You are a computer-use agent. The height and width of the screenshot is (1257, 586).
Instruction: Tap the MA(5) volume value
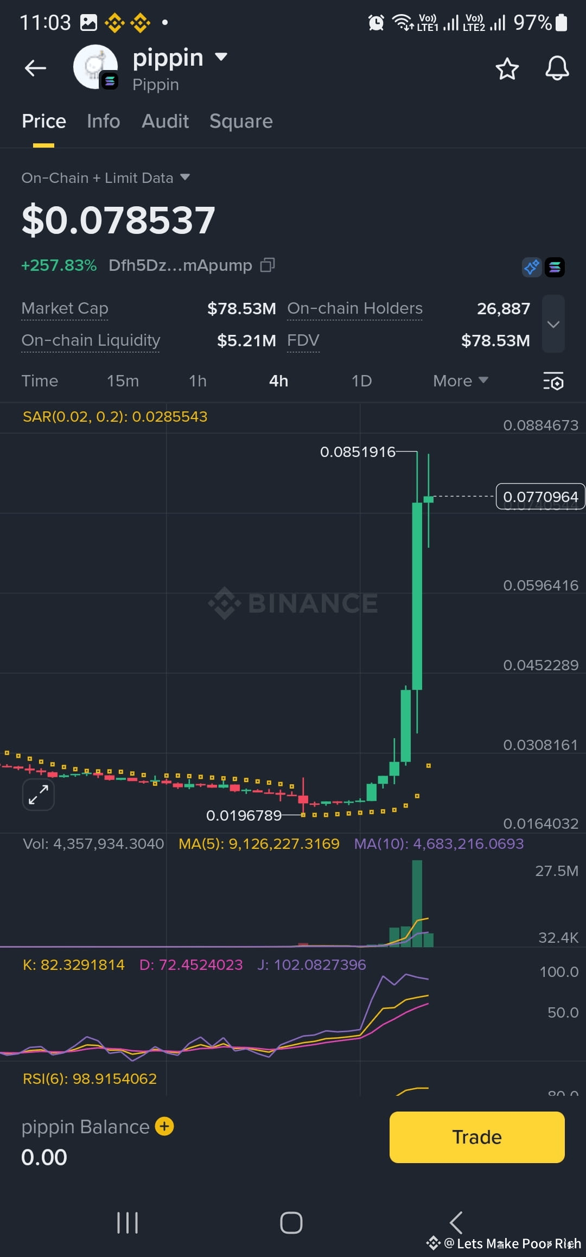pos(259,843)
